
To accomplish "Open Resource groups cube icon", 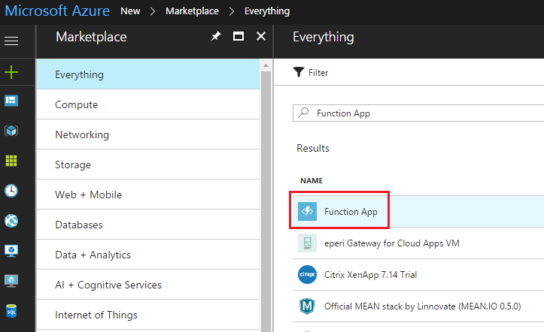I will click(11, 130).
